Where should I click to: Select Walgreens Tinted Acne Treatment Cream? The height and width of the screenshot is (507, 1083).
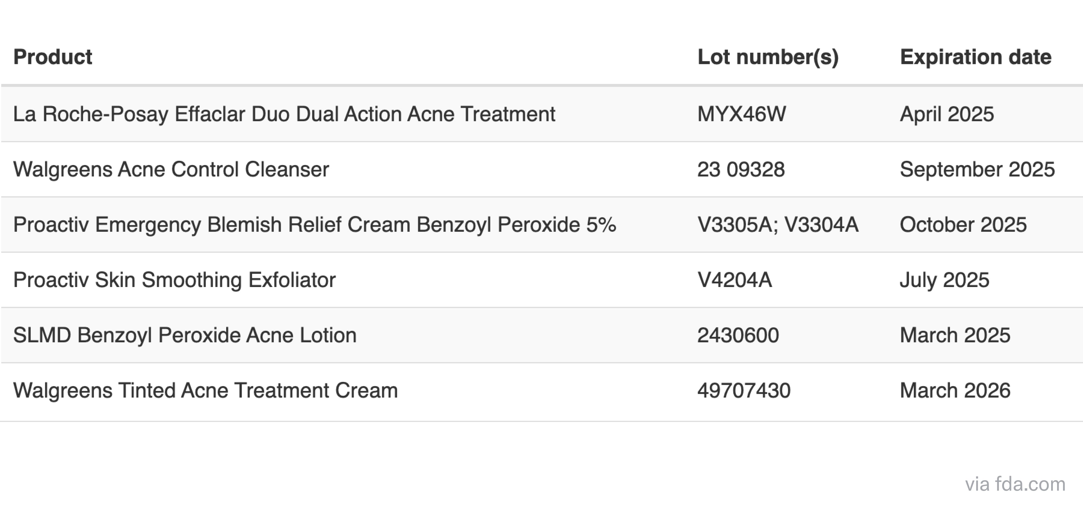tap(205, 391)
